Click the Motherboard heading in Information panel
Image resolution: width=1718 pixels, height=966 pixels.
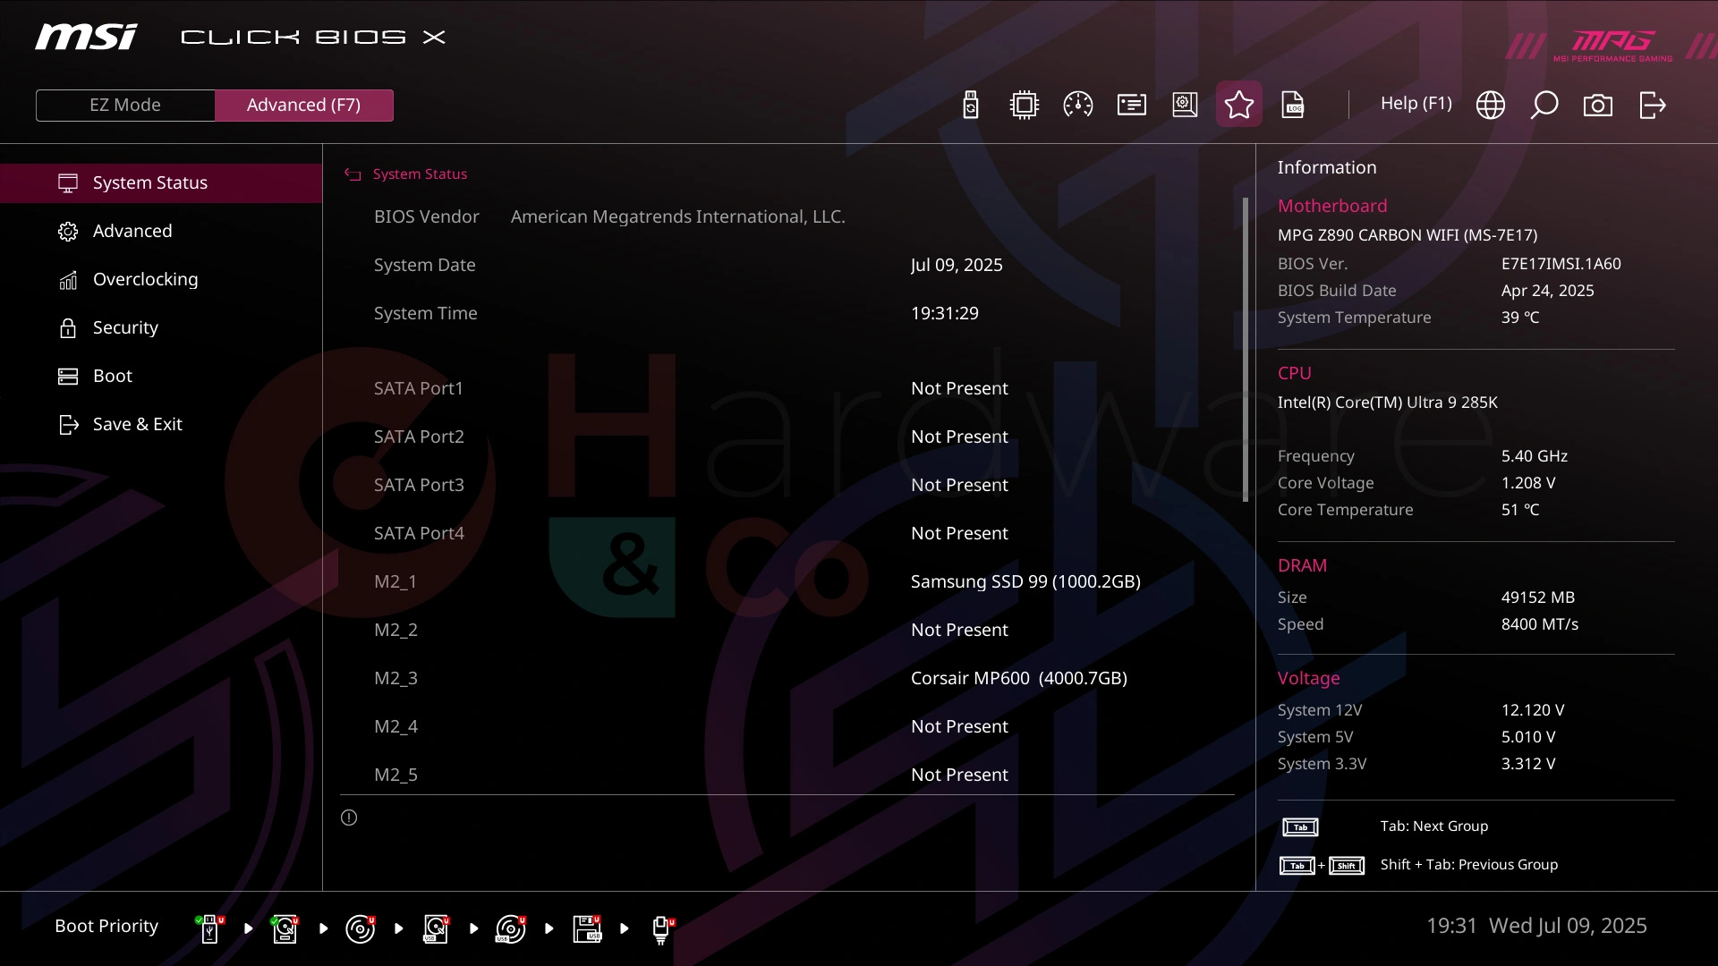1331,206
